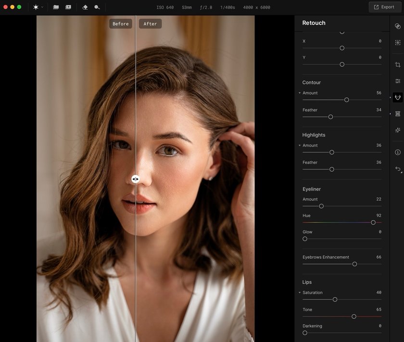The height and width of the screenshot is (342, 404).
Task: Click the Lips Saturation value 40
Action: pos(379,292)
